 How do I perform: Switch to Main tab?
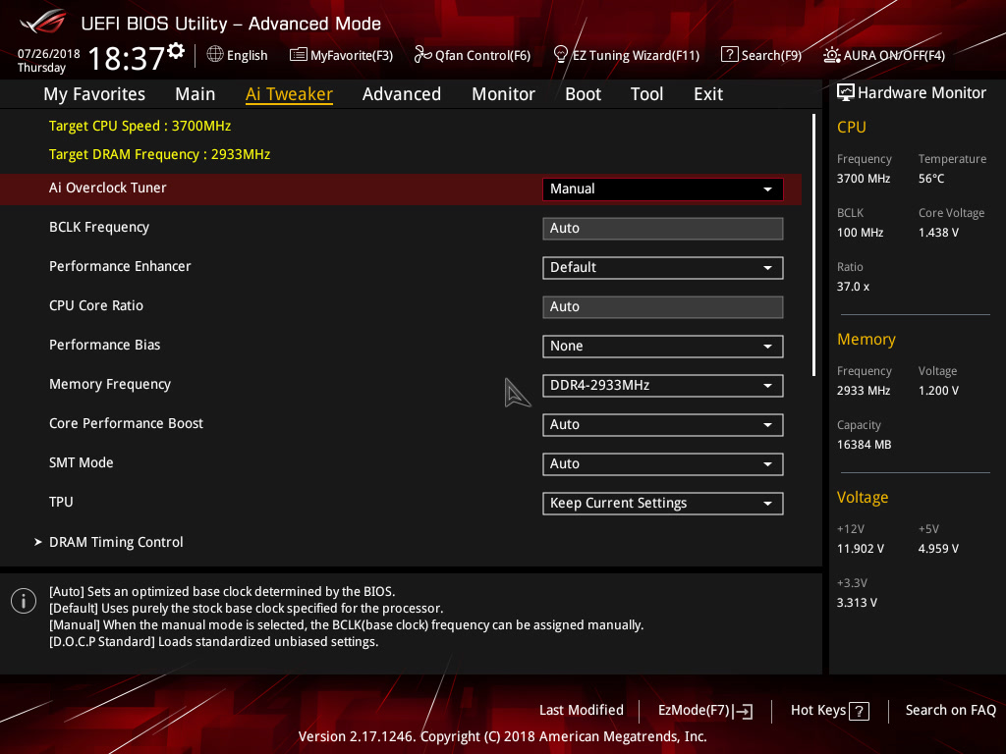point(196,94)
